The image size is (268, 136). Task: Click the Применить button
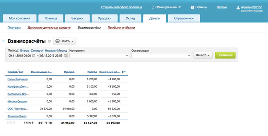225,55
